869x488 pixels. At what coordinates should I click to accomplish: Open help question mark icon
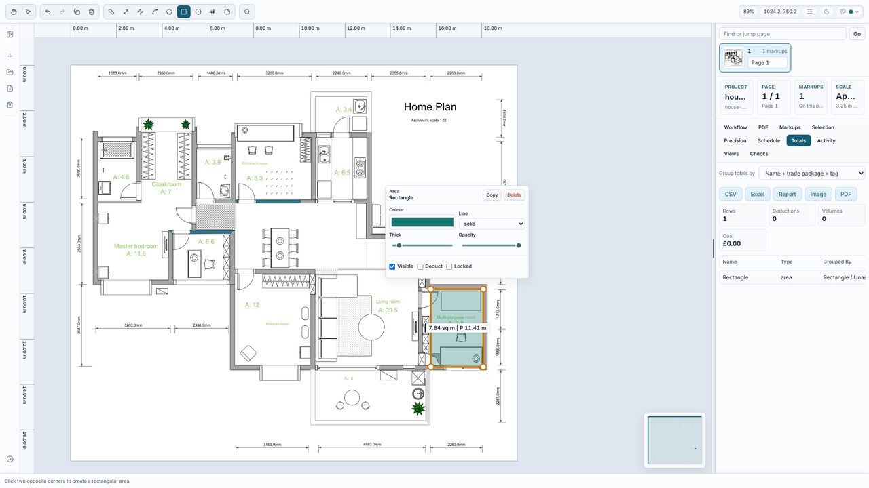tap(10, 460)
